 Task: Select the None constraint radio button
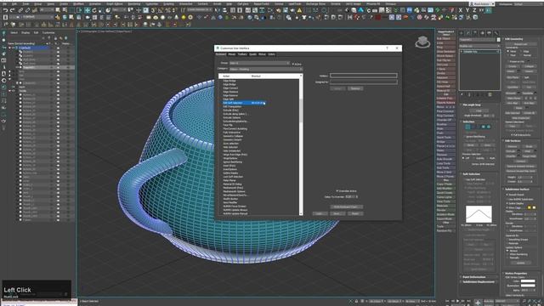click(x=508, y=51)
